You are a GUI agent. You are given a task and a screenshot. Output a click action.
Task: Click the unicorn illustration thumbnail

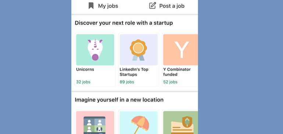point(95,50)
